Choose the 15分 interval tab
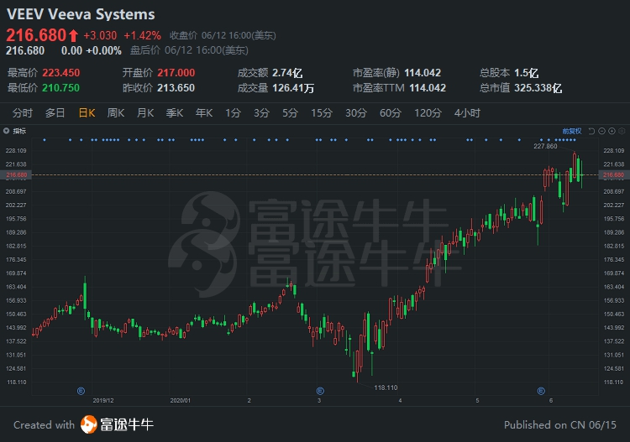 (x=321, y=112)
